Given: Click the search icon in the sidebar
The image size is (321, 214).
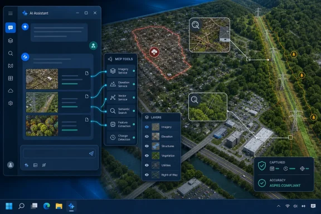Looking at the screenshot, I should tap(11, 53).
